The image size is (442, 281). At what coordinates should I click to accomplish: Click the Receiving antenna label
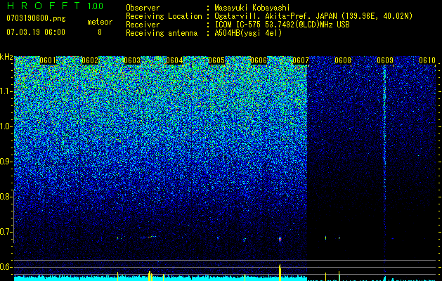click(162, 33)
